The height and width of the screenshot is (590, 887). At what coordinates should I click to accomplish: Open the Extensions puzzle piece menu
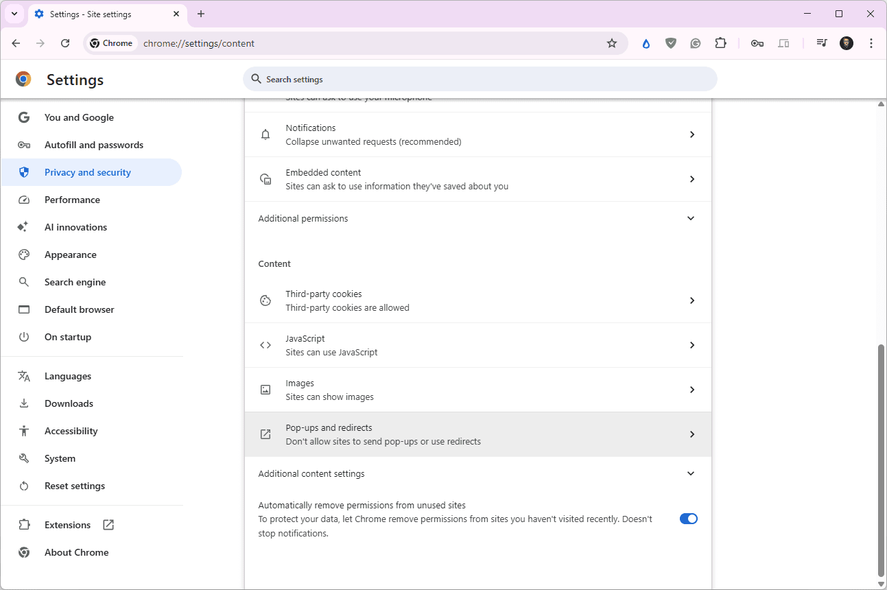720,43
